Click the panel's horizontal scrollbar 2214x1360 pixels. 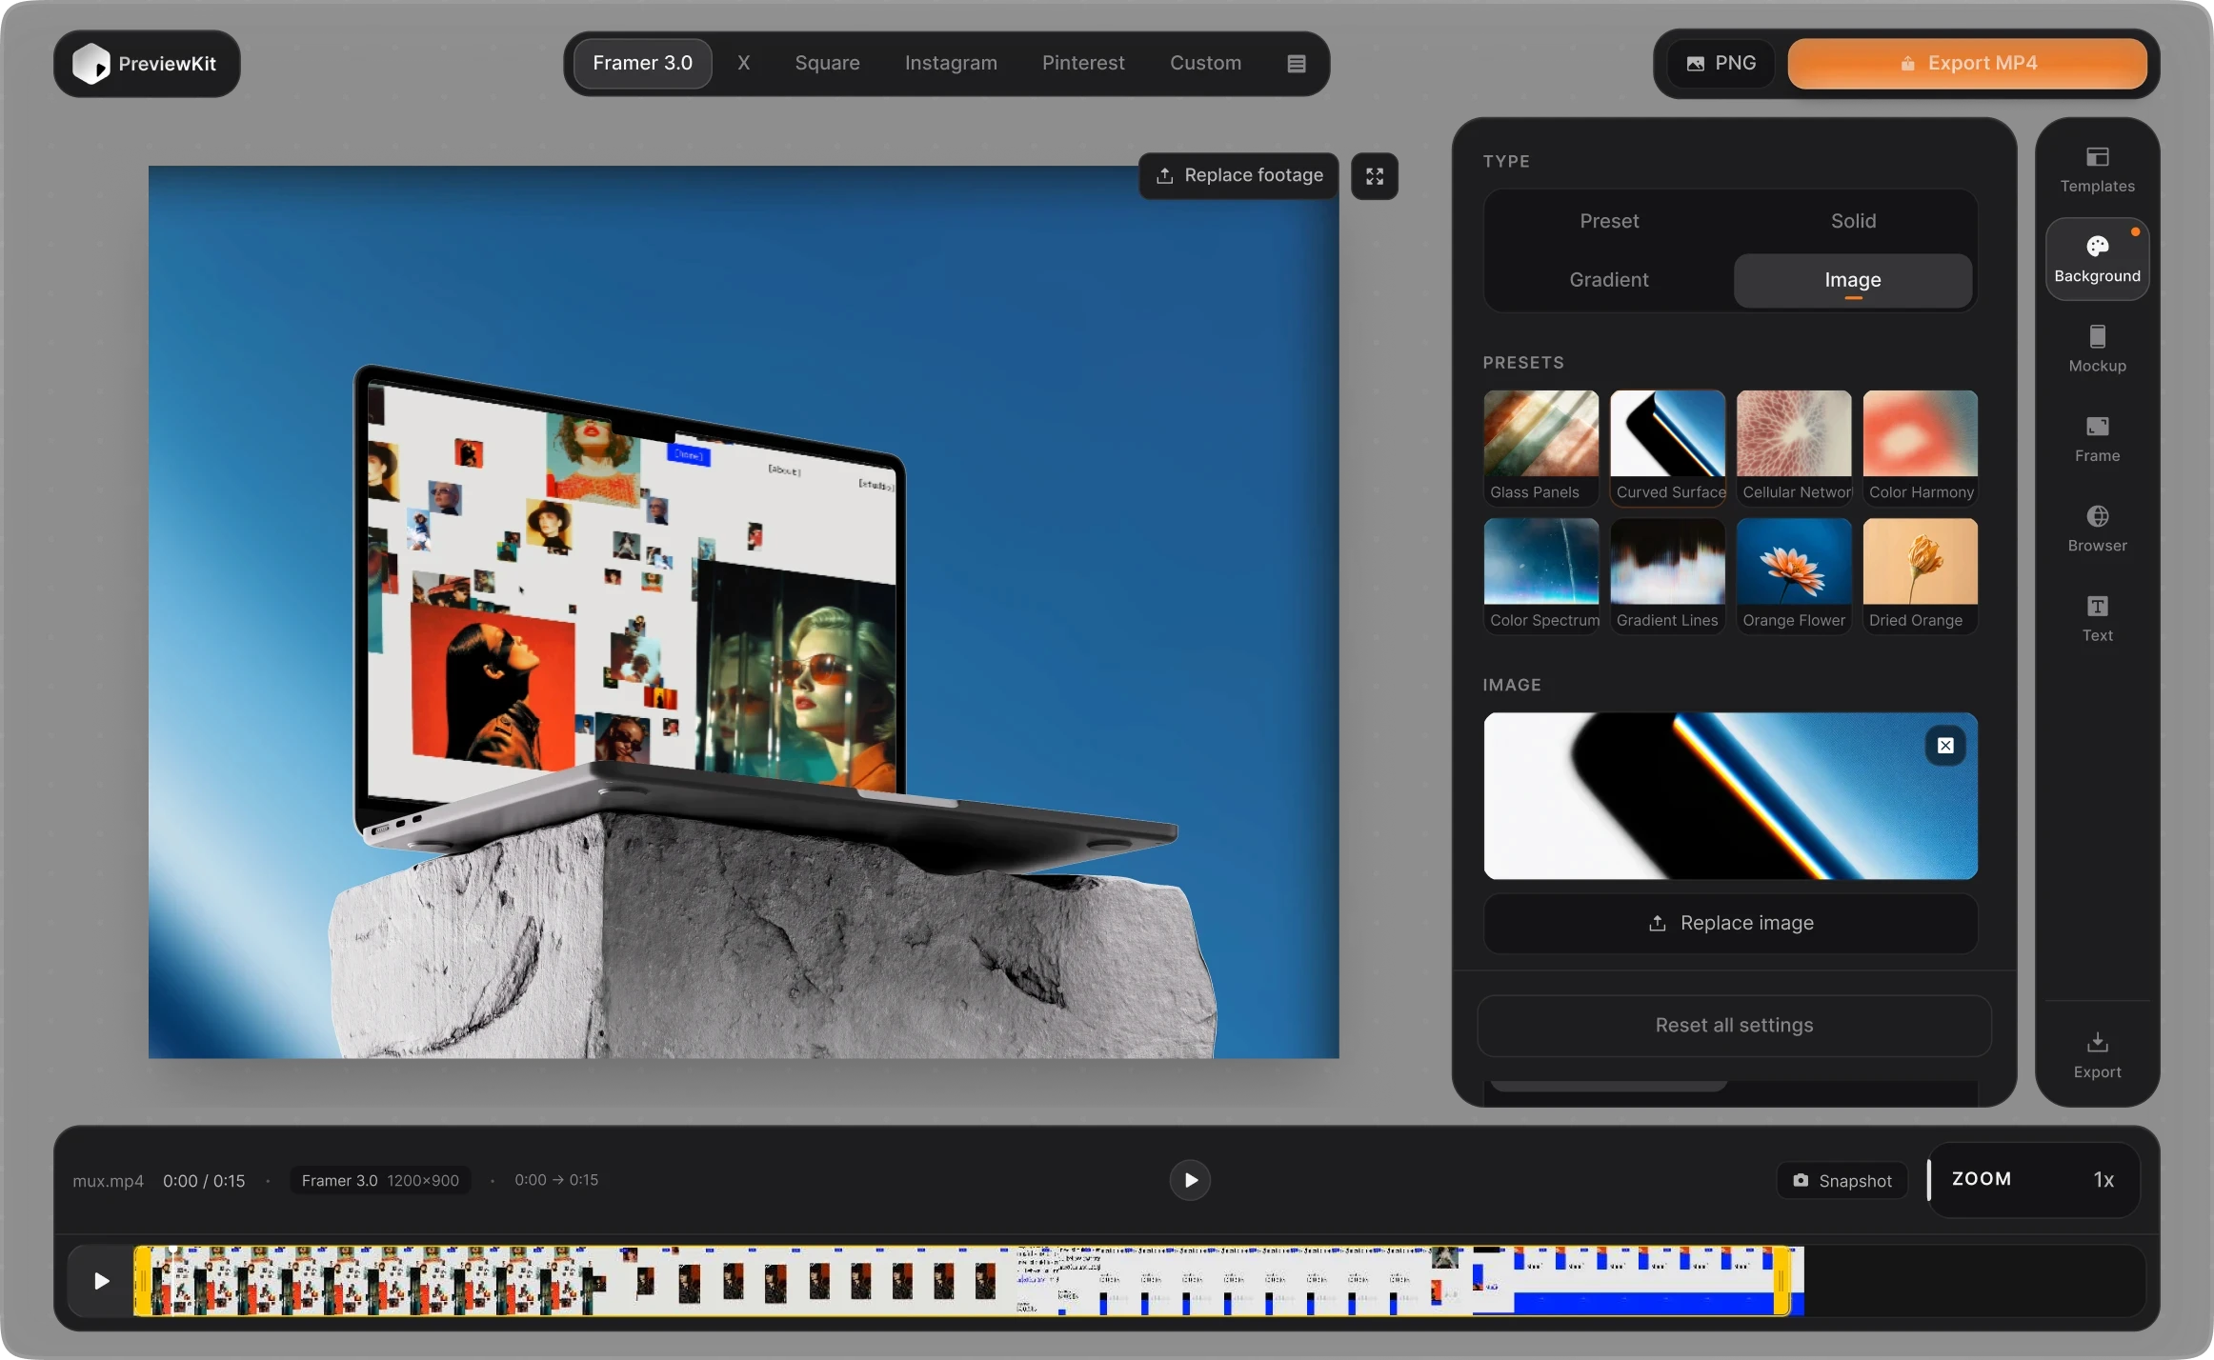pos(1608,1086)
